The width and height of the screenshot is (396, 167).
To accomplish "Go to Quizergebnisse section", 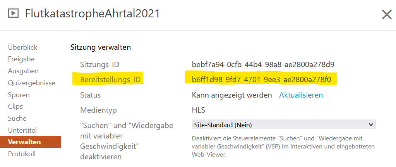I will point(32,83).
